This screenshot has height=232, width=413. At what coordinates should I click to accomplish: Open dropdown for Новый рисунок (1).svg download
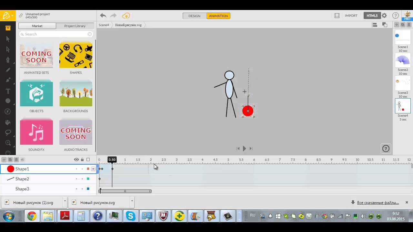pyautogui.click(x=65, y=202)
